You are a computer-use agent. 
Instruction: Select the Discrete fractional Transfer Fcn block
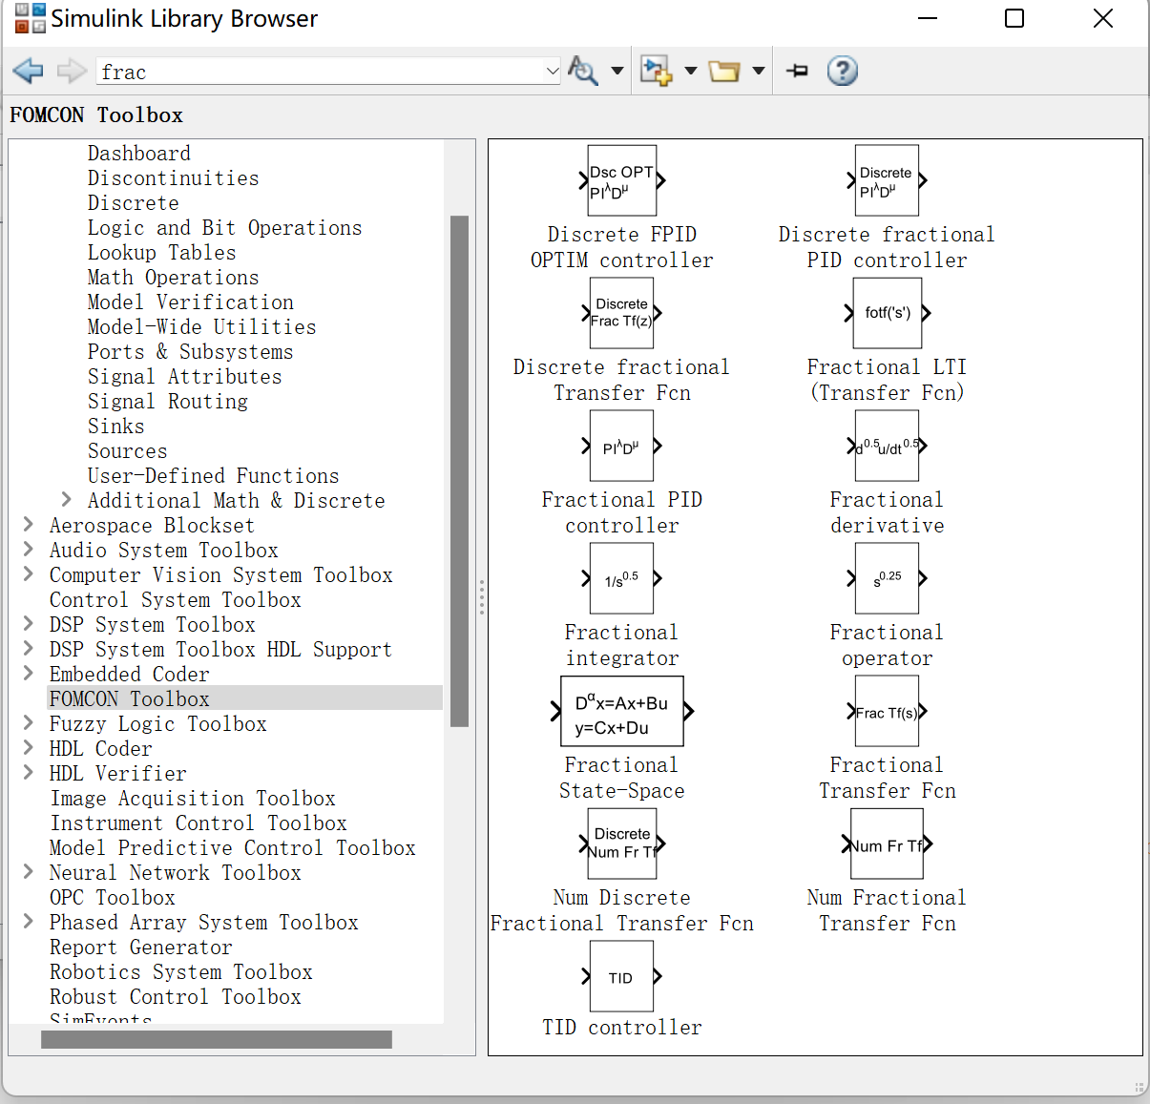[x=621, y=313]
